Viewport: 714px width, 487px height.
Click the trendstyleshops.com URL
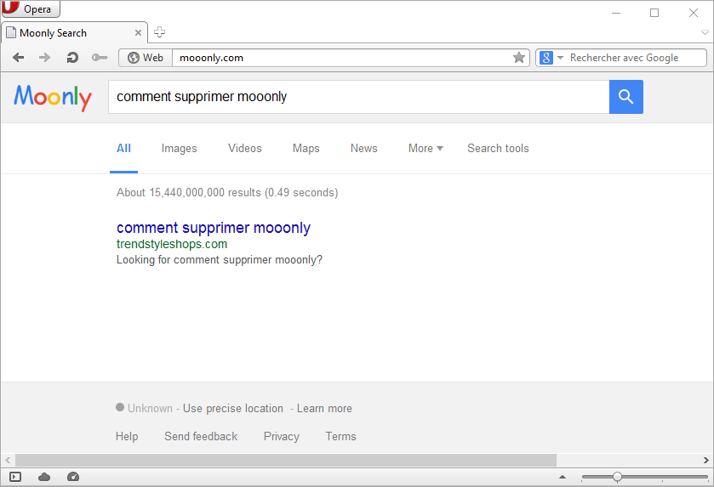tap(172, 244)
